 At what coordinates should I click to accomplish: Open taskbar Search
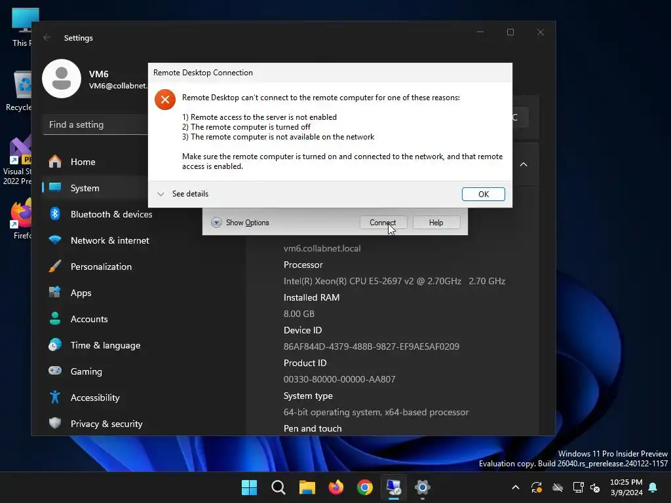278,487
